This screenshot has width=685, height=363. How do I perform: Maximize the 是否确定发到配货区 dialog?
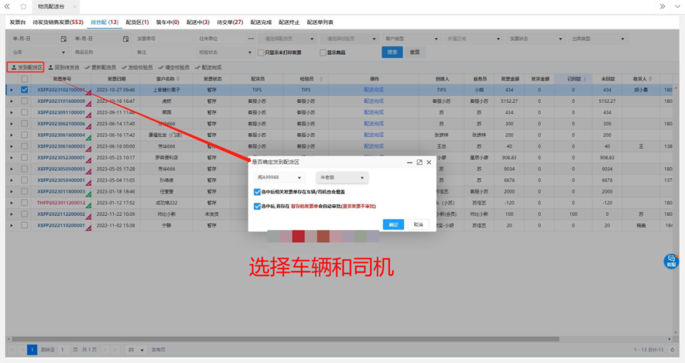click(419, 162)
